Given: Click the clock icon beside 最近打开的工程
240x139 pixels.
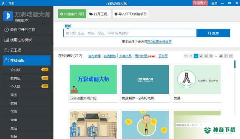Looking at the screenshot, I should (6, 30).
